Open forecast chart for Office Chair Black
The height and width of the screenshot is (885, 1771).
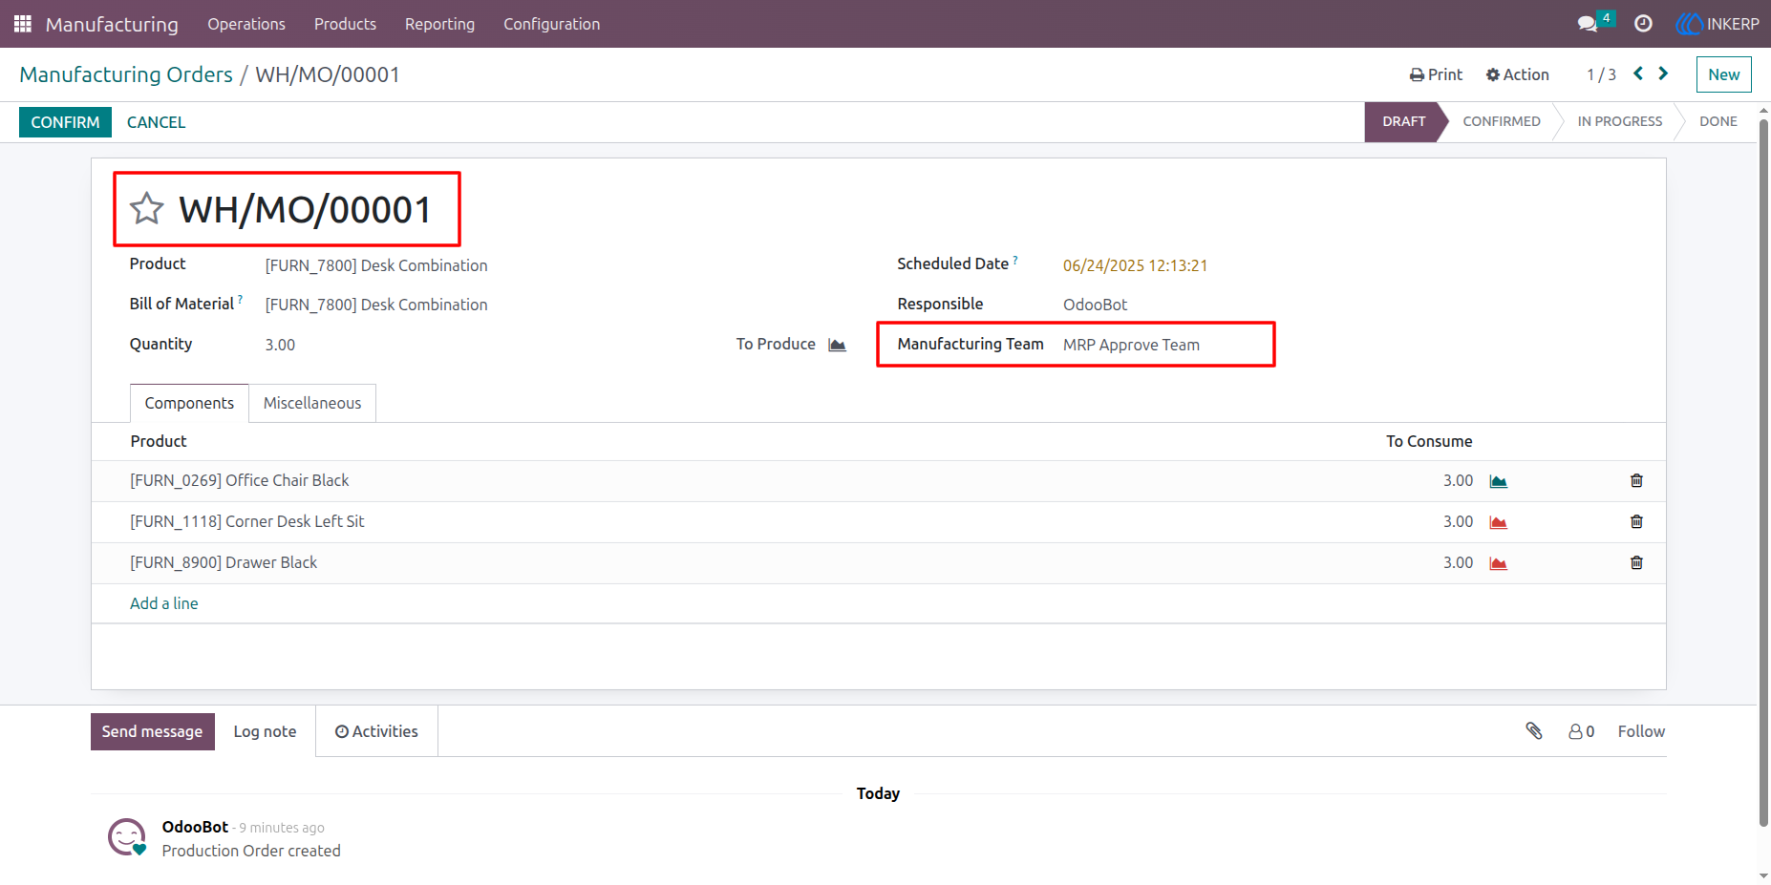tap(1498, 481)
